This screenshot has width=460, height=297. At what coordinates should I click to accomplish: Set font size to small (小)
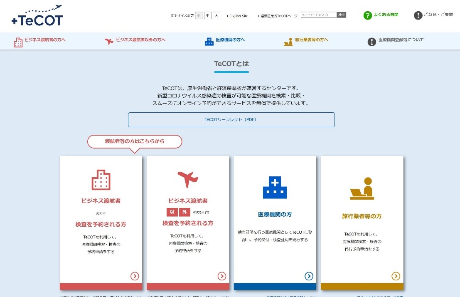pyautogui.click(x=199, y=15)
